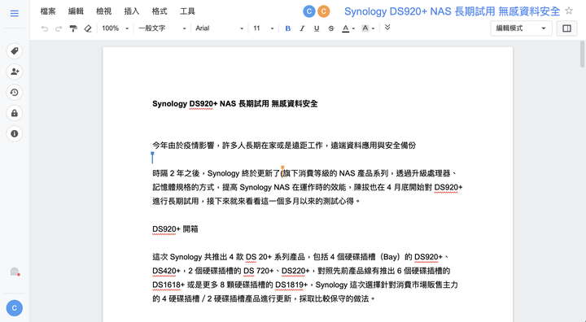
Task: Click the orange collaborator avatar C
Action: [x=324, y=11]
